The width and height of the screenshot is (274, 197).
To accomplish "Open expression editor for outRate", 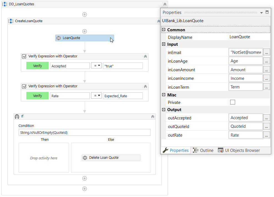I will click(267, 135).
